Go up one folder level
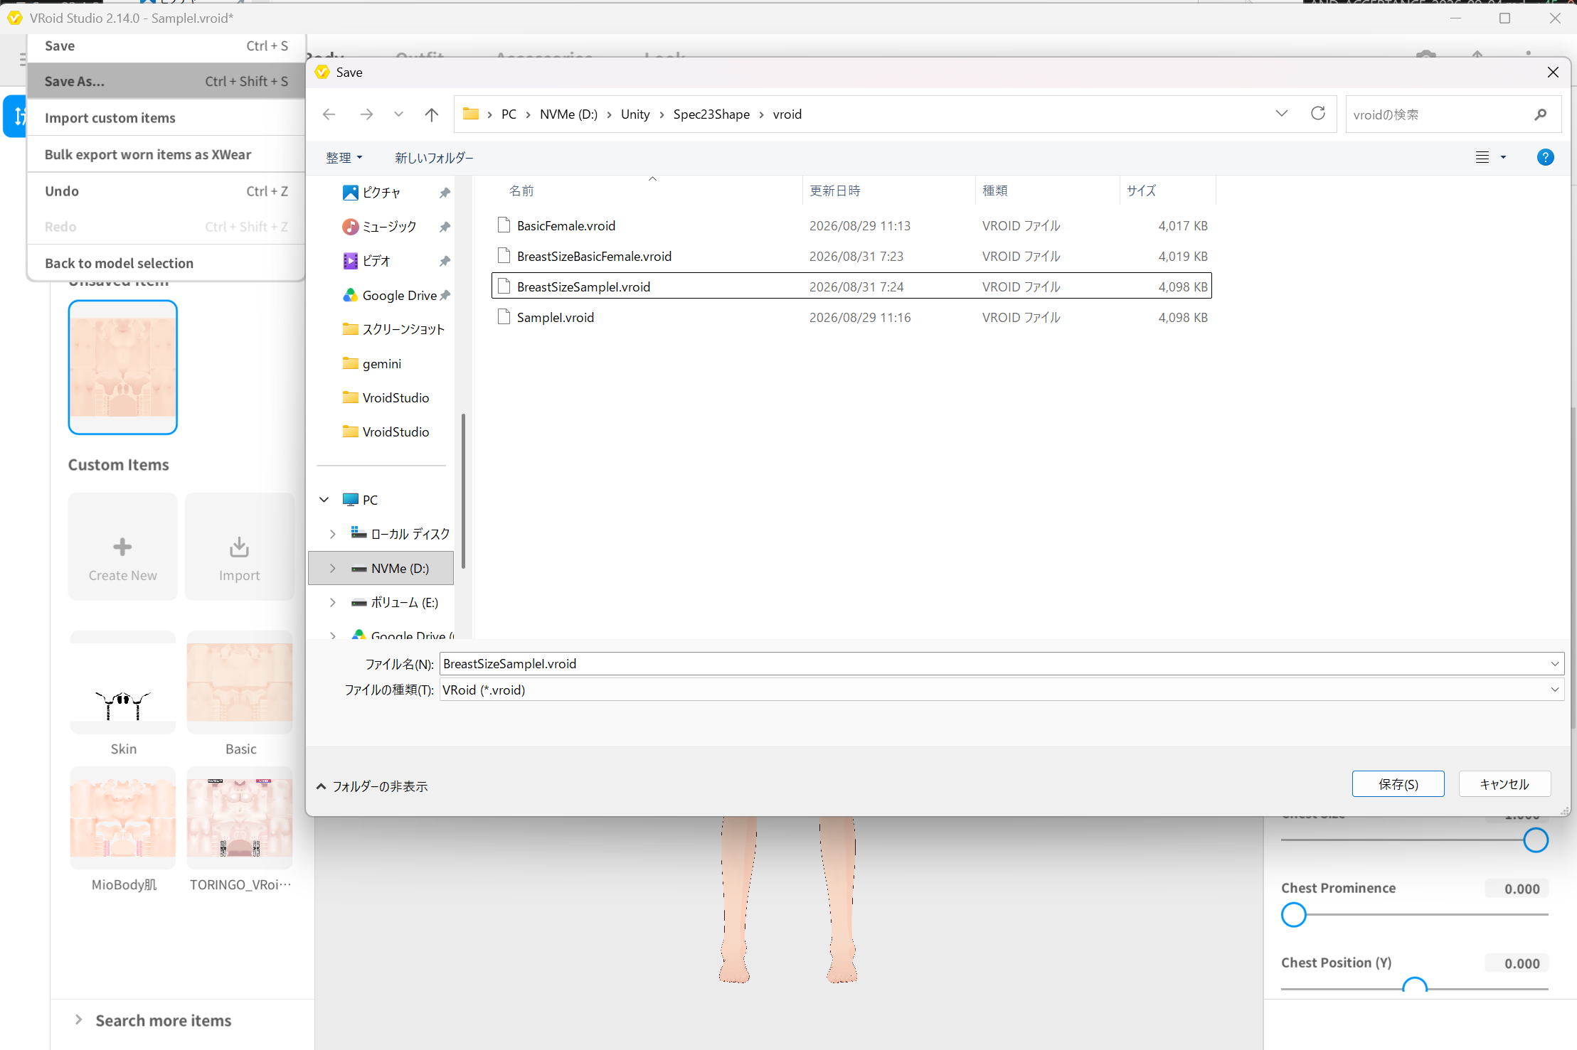 pyautogui.click(x=431, y=114)
